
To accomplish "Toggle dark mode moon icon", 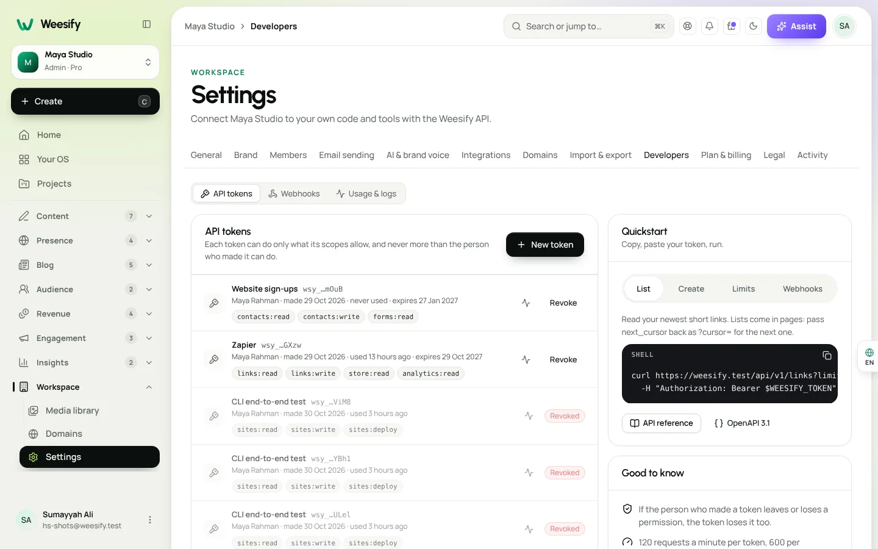I will point(754,26).
